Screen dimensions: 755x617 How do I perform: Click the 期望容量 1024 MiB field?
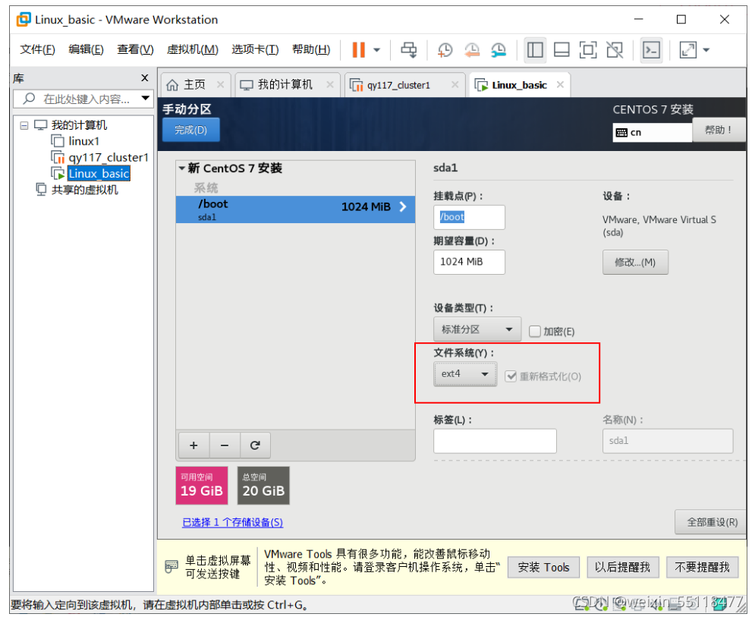click(469, 262)
